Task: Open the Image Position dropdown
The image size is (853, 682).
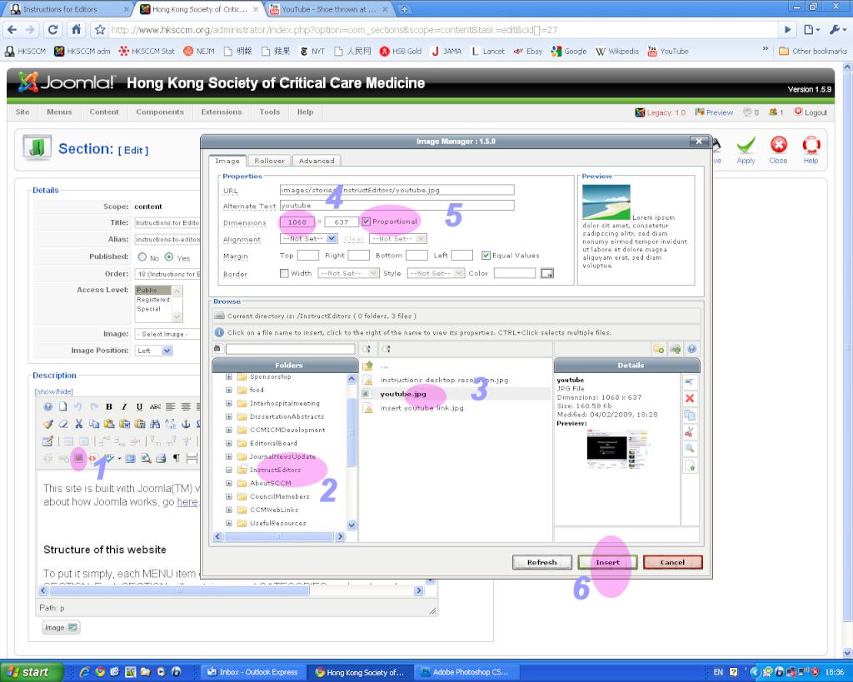Action: [153, 351]
